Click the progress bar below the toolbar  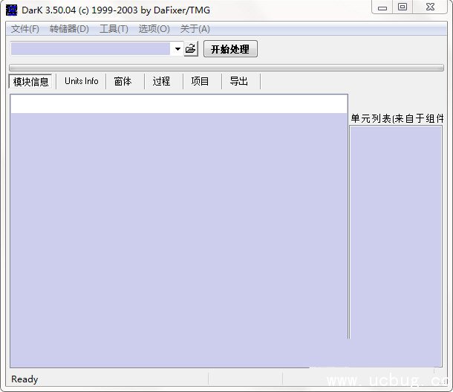[x=226, y=67]
